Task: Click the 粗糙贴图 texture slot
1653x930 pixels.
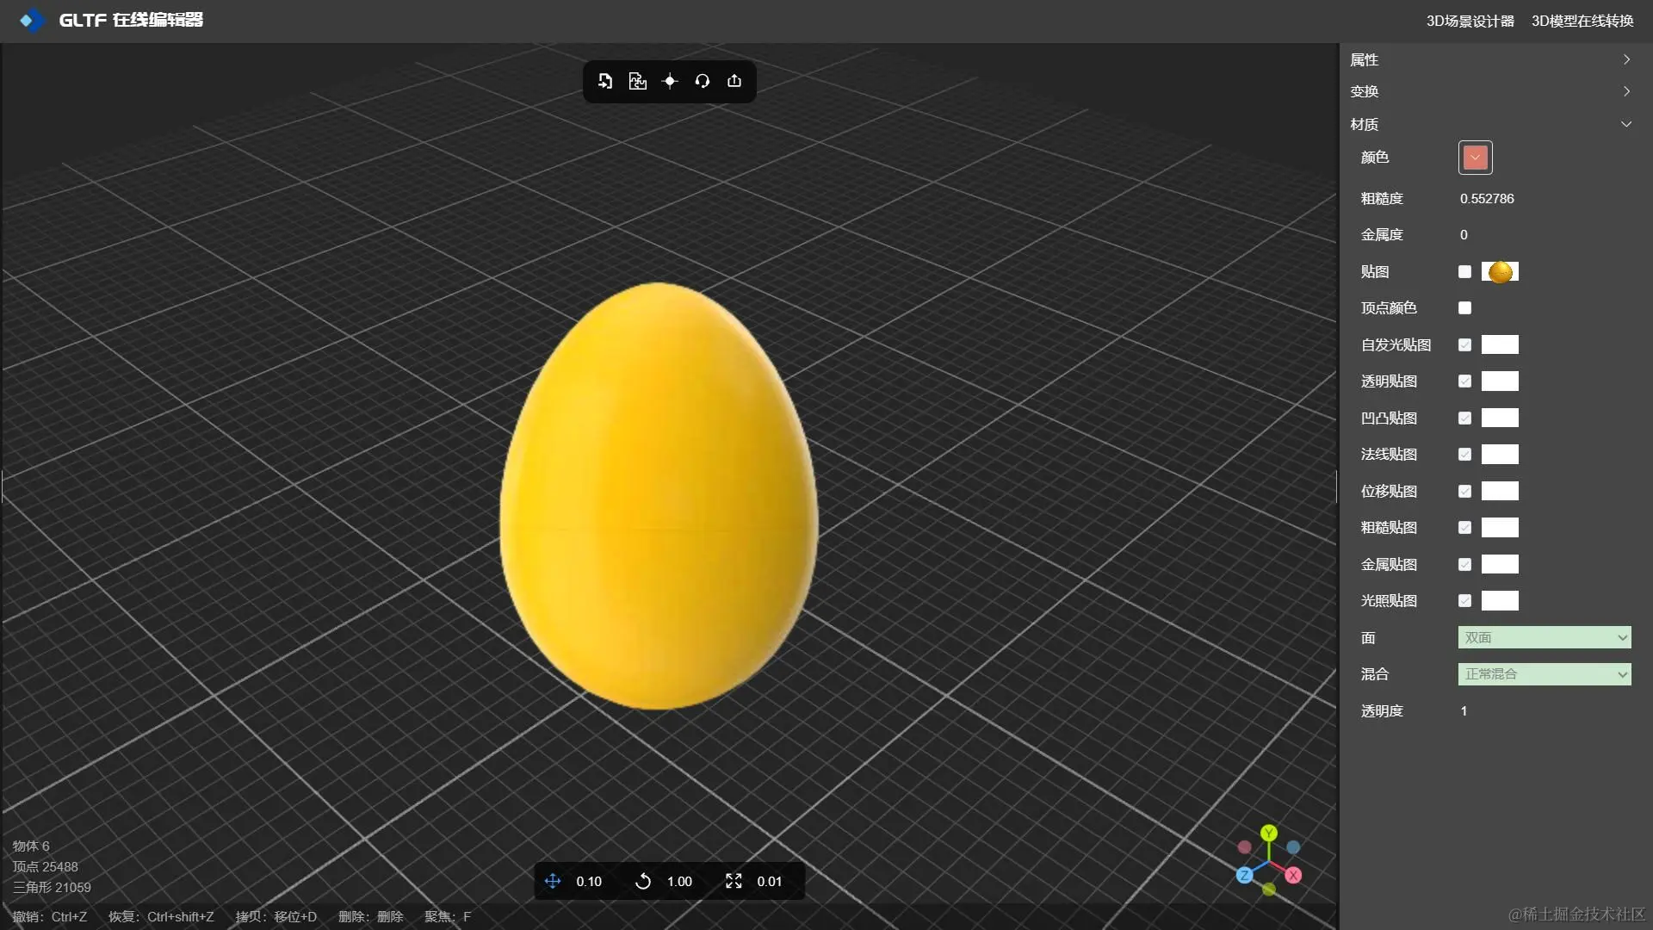Action: [1500, 528]
